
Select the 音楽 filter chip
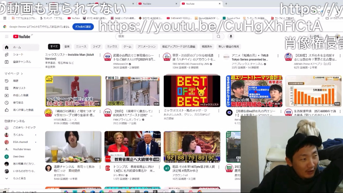tap(67, 46)
